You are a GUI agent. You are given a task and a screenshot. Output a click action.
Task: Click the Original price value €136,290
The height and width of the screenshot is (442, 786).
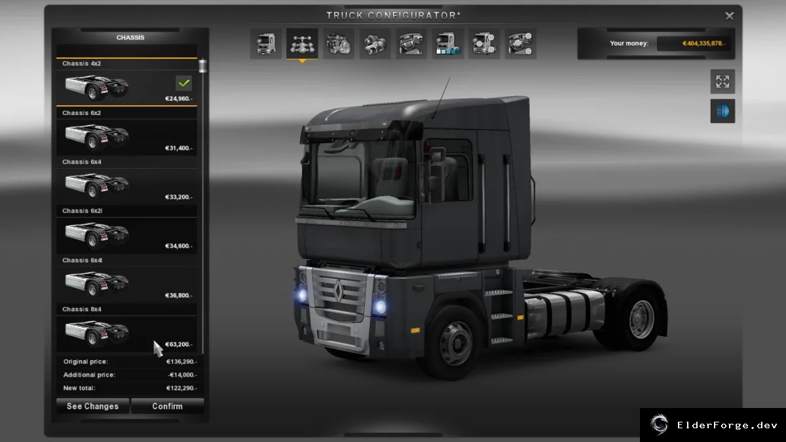tap(181, 362)
